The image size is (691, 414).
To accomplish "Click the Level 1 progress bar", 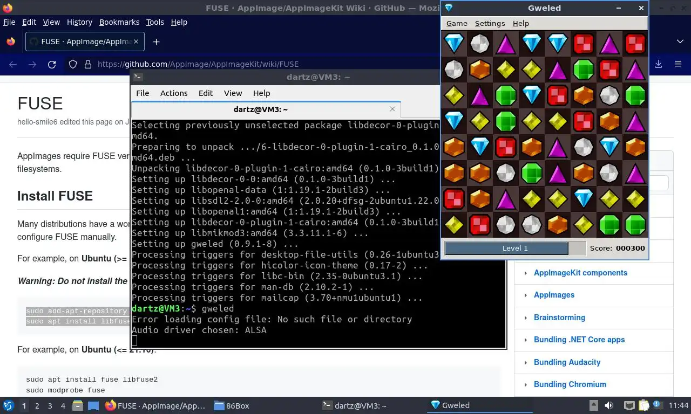I will [x=515, y=248].
